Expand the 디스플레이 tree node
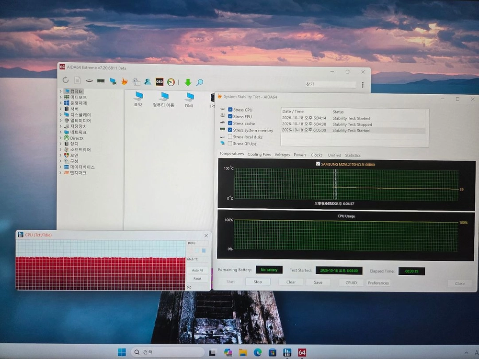Viewport: 479px width, 359px height. click(60, 114)
